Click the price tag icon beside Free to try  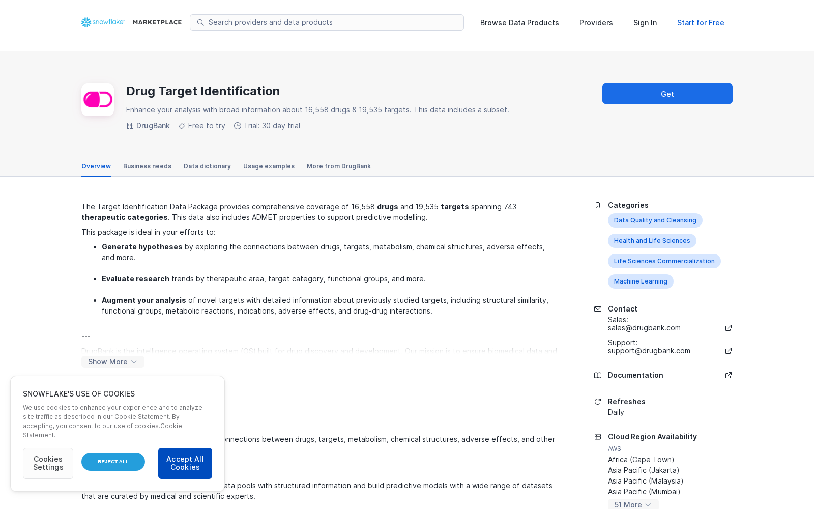click(x=182, y=126)
